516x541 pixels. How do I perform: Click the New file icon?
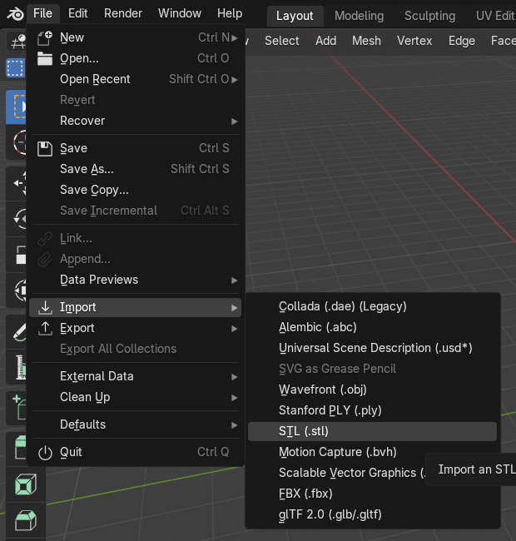(45, 38)
